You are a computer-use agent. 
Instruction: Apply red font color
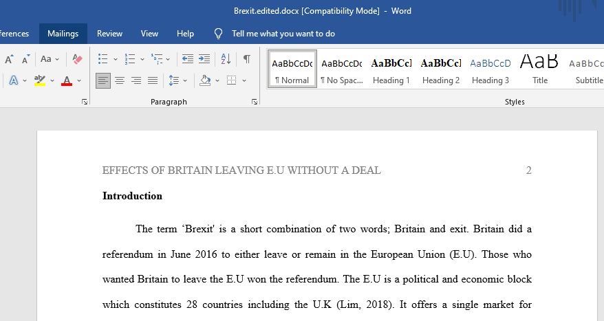point(67,80)
